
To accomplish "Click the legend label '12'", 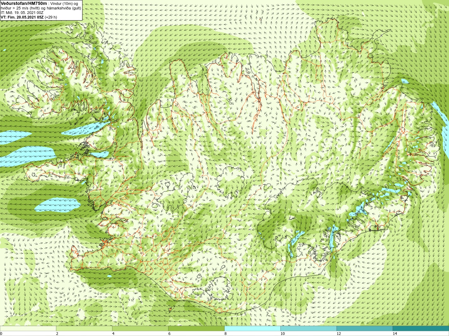I will (x=339, y=334).
